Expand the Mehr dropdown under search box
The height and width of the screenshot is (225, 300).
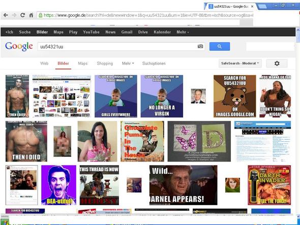tap(128, 63)
